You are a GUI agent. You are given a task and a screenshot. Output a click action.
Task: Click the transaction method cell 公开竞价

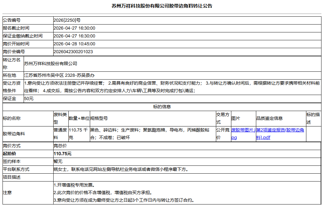pyautogui.click(x=223, y=134)
